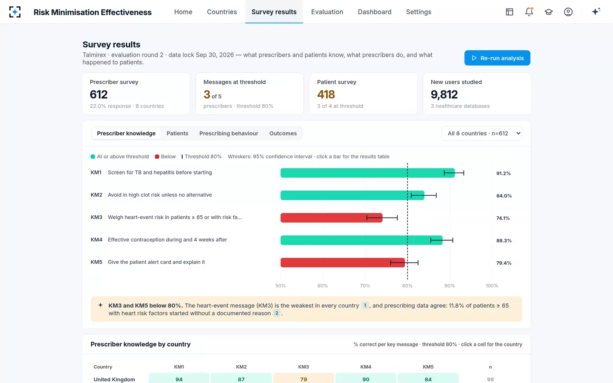Click the United Kingdom KM4 cell showing 90

tap(366, 379)
